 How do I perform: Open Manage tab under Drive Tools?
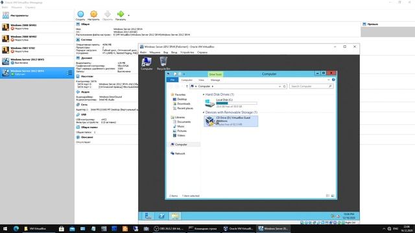pyautogui.click(x=215, y=80)
